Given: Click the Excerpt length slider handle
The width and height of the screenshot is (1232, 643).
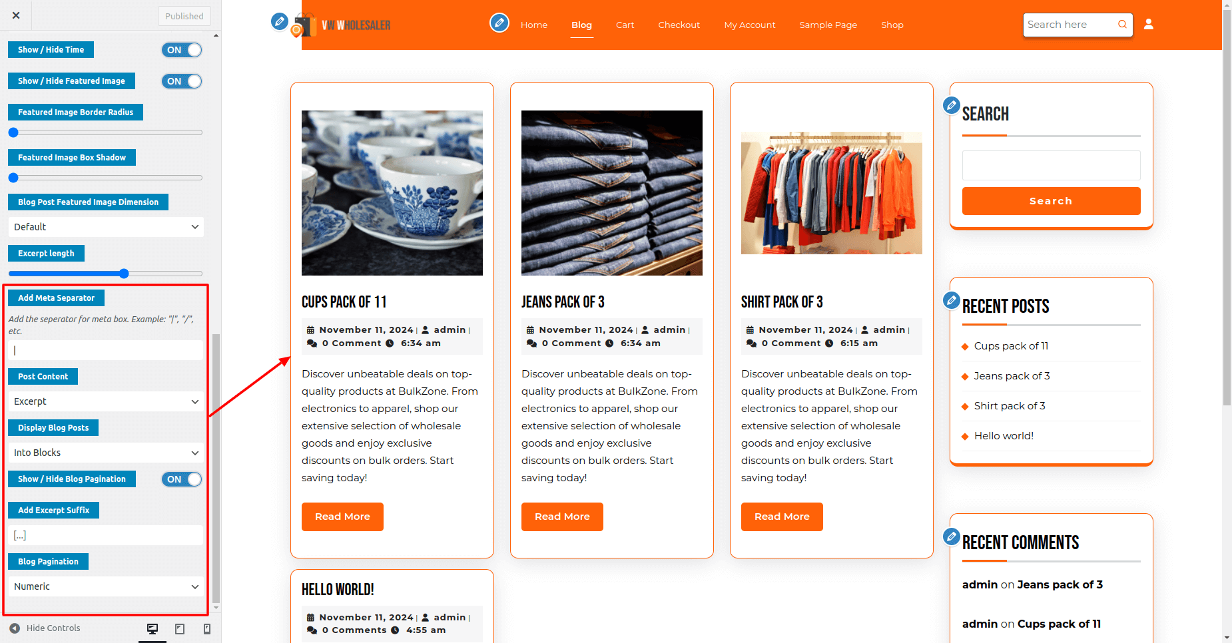Looking at the screenshot, I should [124, 274].
